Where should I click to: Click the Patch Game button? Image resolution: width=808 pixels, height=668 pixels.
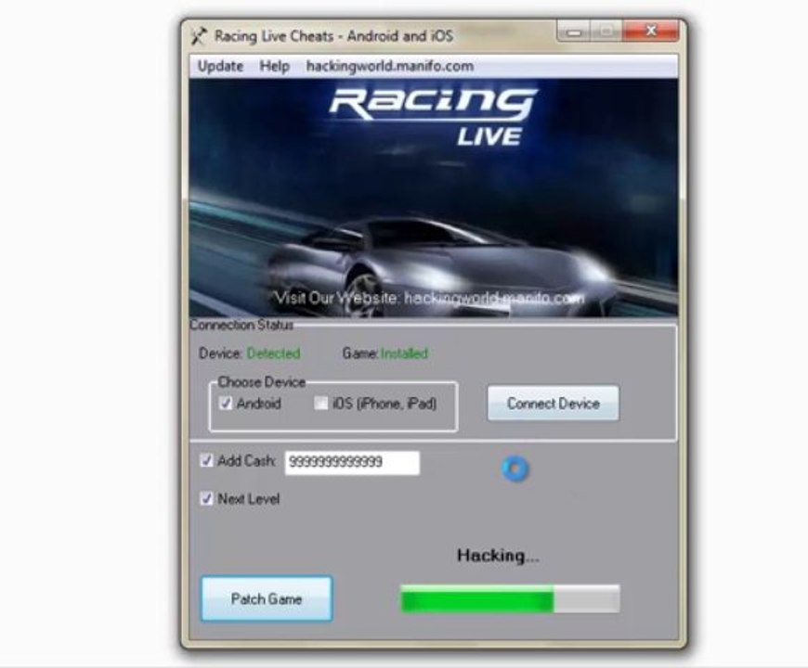267,598
